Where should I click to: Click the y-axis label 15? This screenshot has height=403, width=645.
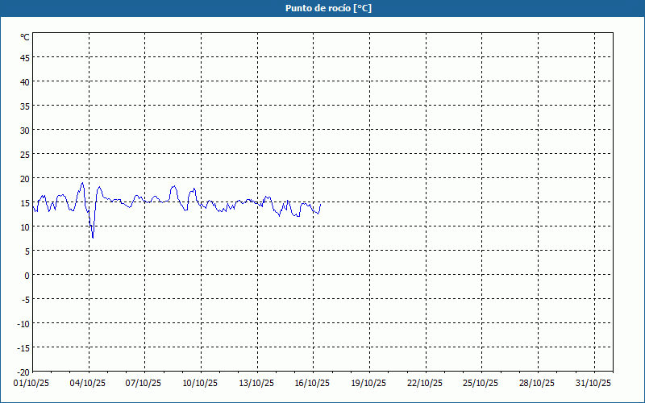click(x=25, y=203)
